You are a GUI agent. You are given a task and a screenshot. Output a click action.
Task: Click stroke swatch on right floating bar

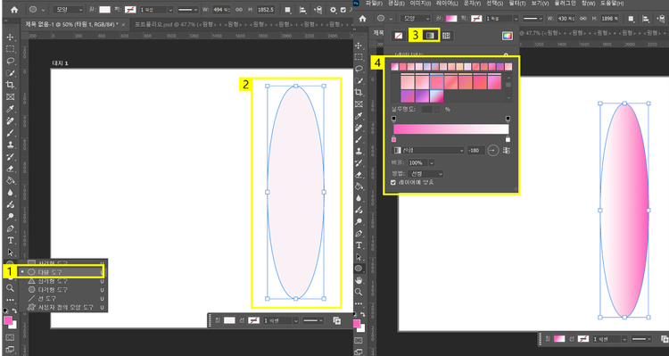click(x=582, y=339)
